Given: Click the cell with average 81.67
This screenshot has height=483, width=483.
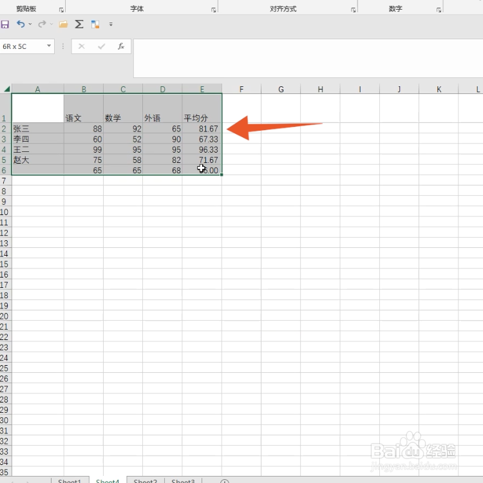Looking at the screenshot, I should (202, 128).
